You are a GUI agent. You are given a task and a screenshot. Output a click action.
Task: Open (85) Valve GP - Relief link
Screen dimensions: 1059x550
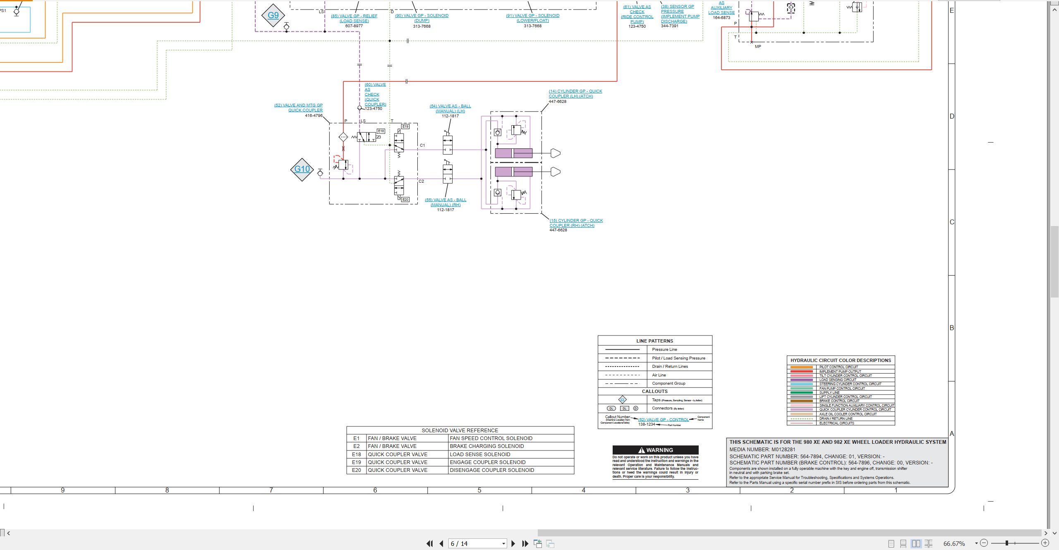354,18
